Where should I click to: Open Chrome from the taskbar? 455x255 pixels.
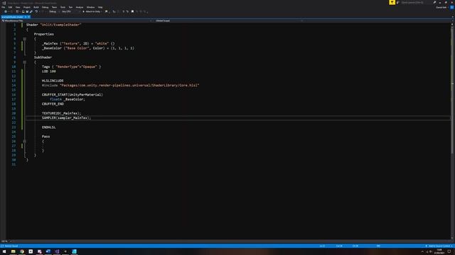pos(22,251)
